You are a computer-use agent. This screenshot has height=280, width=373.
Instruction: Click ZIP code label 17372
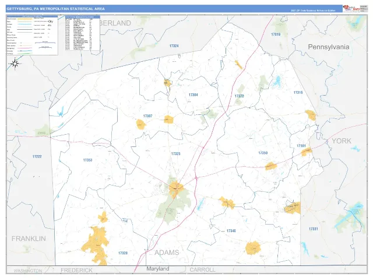[239, 96]
